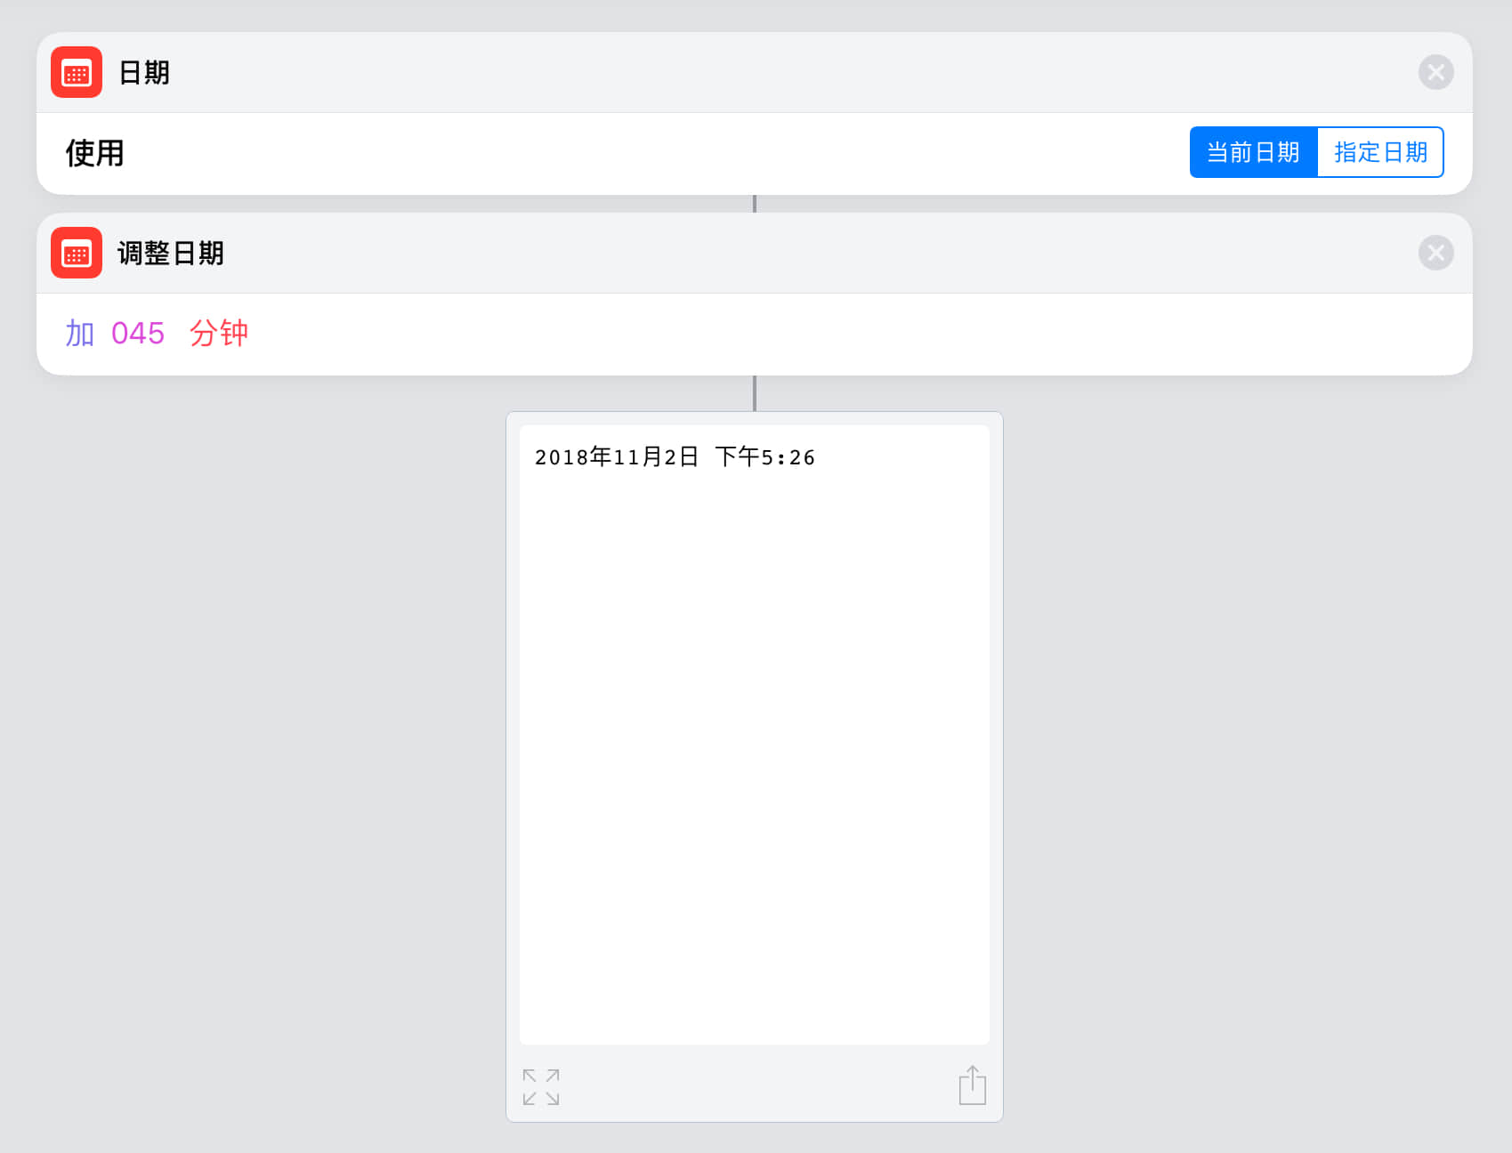The image size is (1512, 1153).
Task: Click the 使用 label in the date action
Action: [x=95, y=153]
